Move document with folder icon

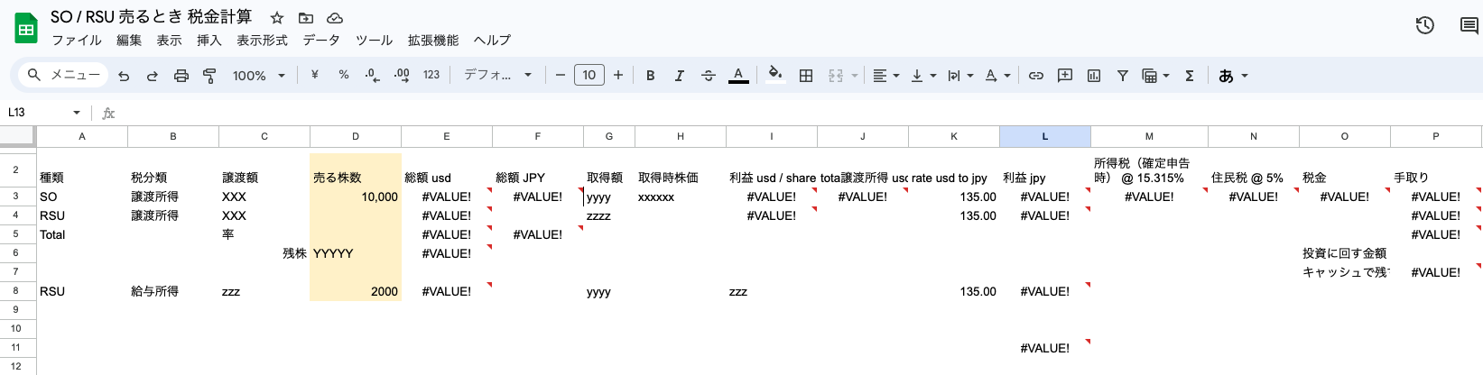pyautogui.click(x=306, y=18)
